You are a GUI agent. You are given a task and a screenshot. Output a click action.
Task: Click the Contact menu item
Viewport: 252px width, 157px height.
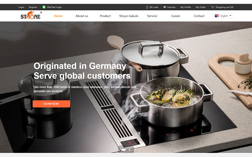click(199, 16)
